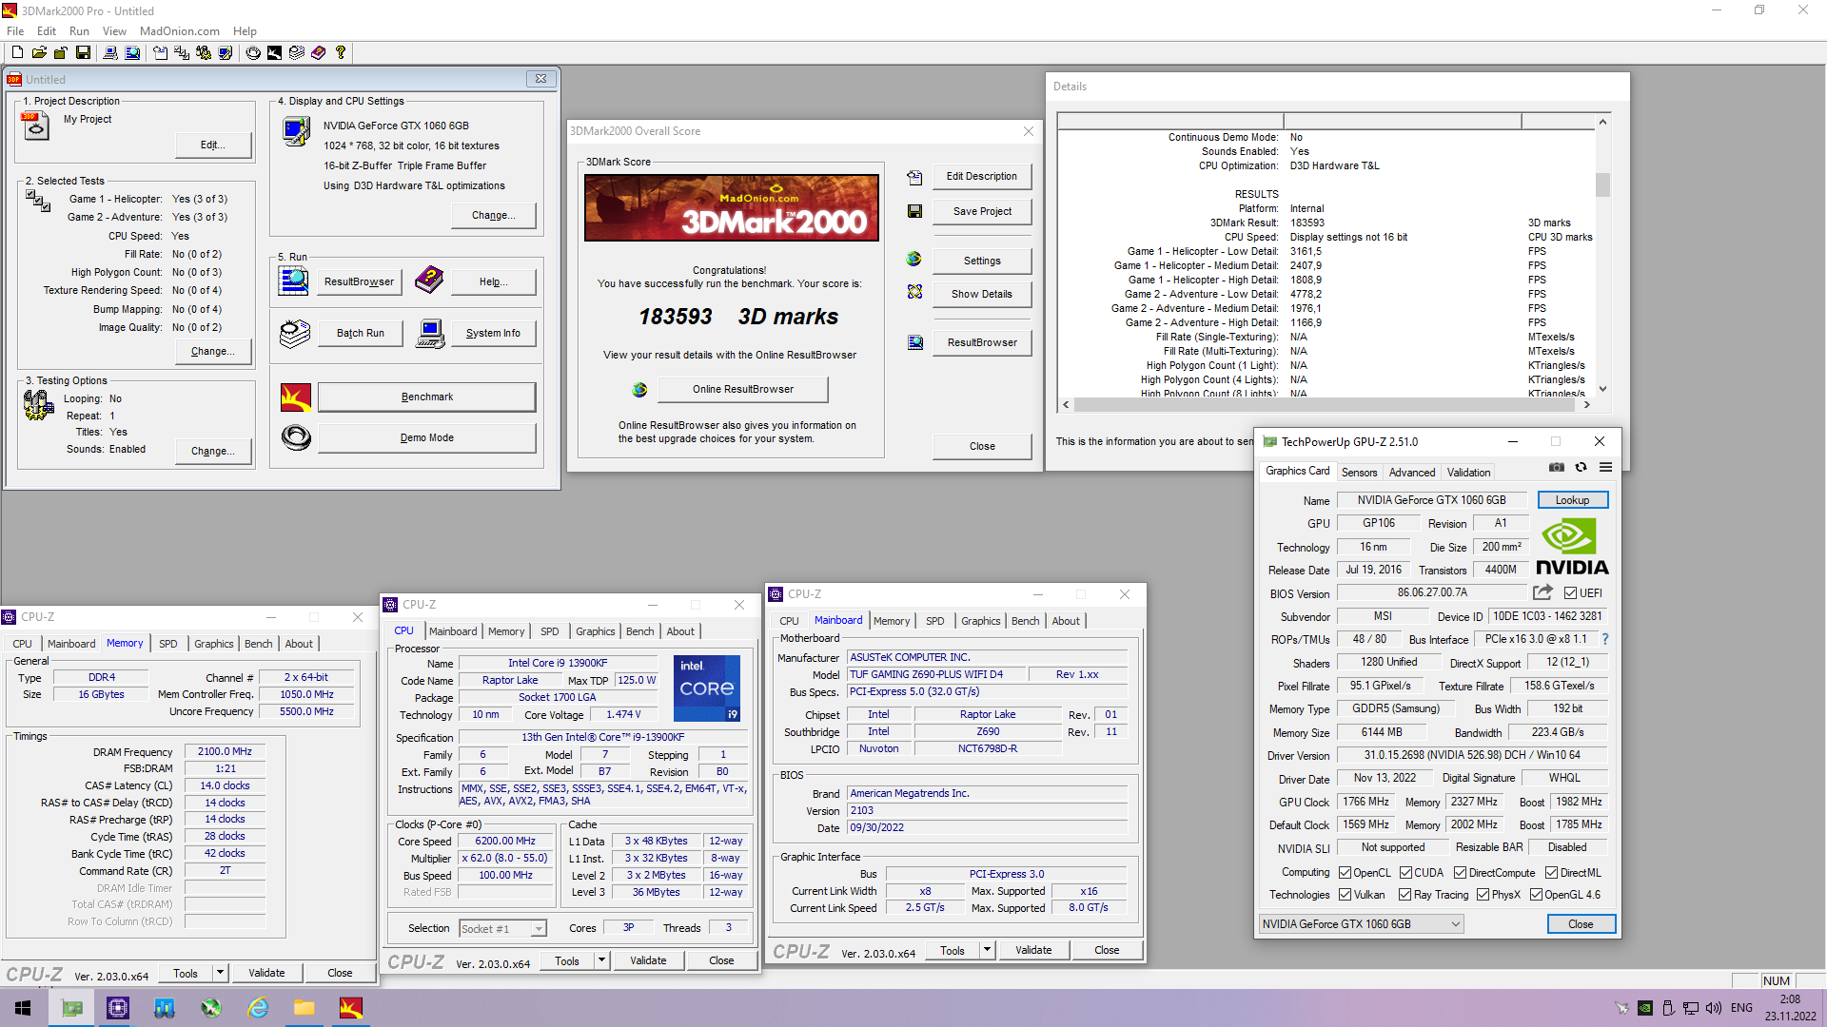Click the Save Project button
The height and width of the screenshot is (1027, 1827).
982,211
